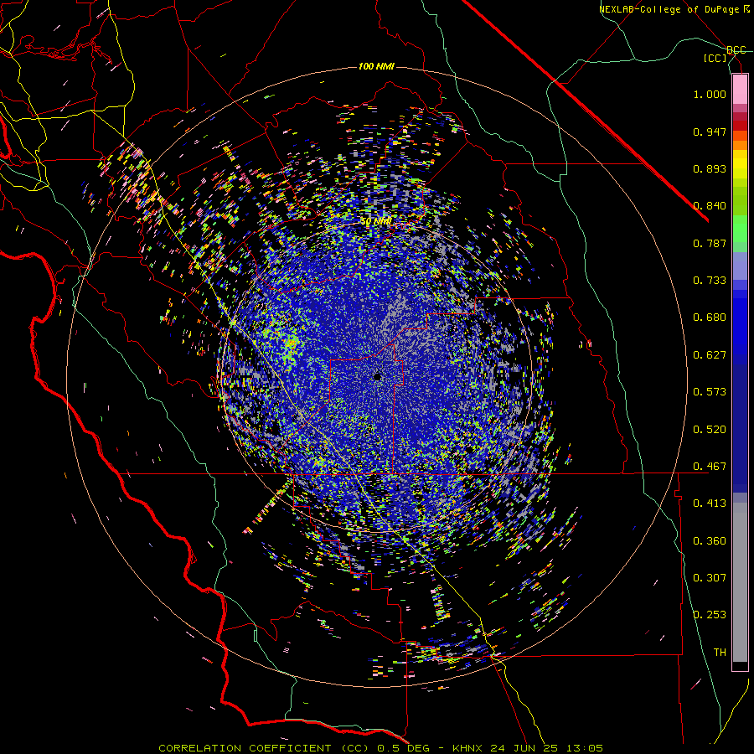This screenshot has width=754, height=754.
Task: Click the 50 NMI range ring label
Action: coord(376,222)
